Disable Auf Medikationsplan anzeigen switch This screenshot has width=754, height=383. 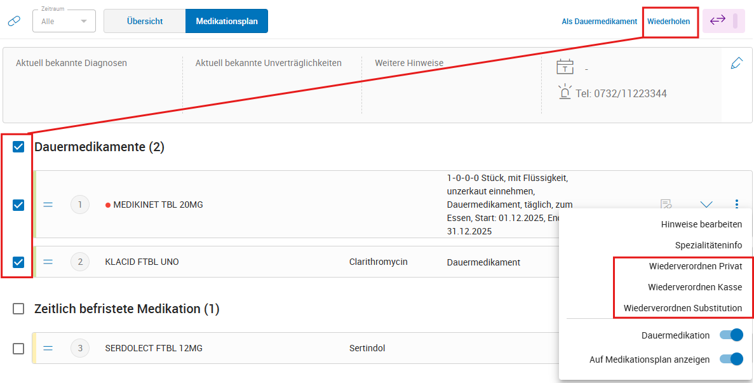pyautogui.click(x=731, y=359)
